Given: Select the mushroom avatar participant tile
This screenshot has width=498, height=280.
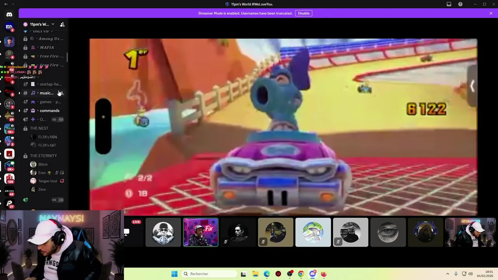Looking at the screenshot, I should tap(313, 232).
